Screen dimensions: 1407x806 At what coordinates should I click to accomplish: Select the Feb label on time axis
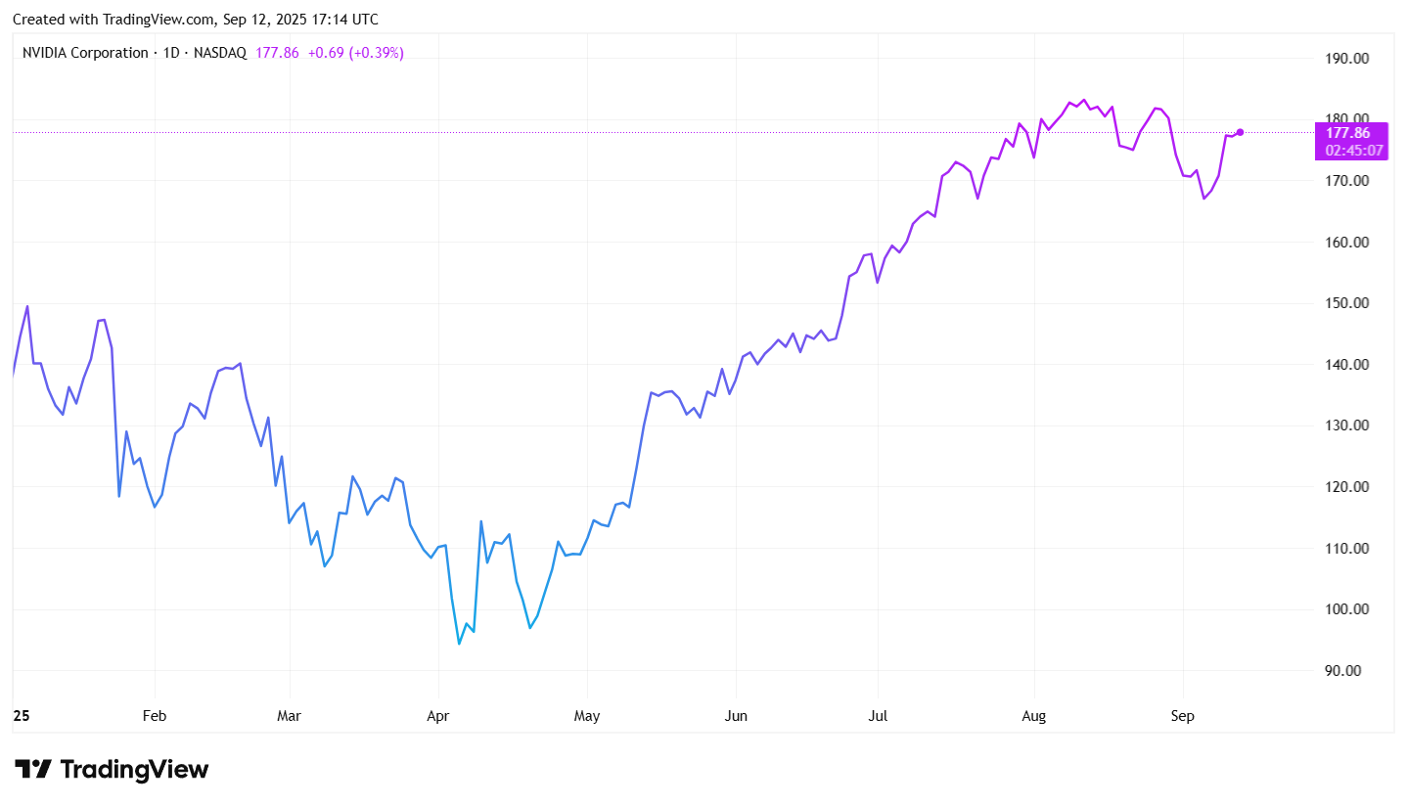click(x=155, y=716)
